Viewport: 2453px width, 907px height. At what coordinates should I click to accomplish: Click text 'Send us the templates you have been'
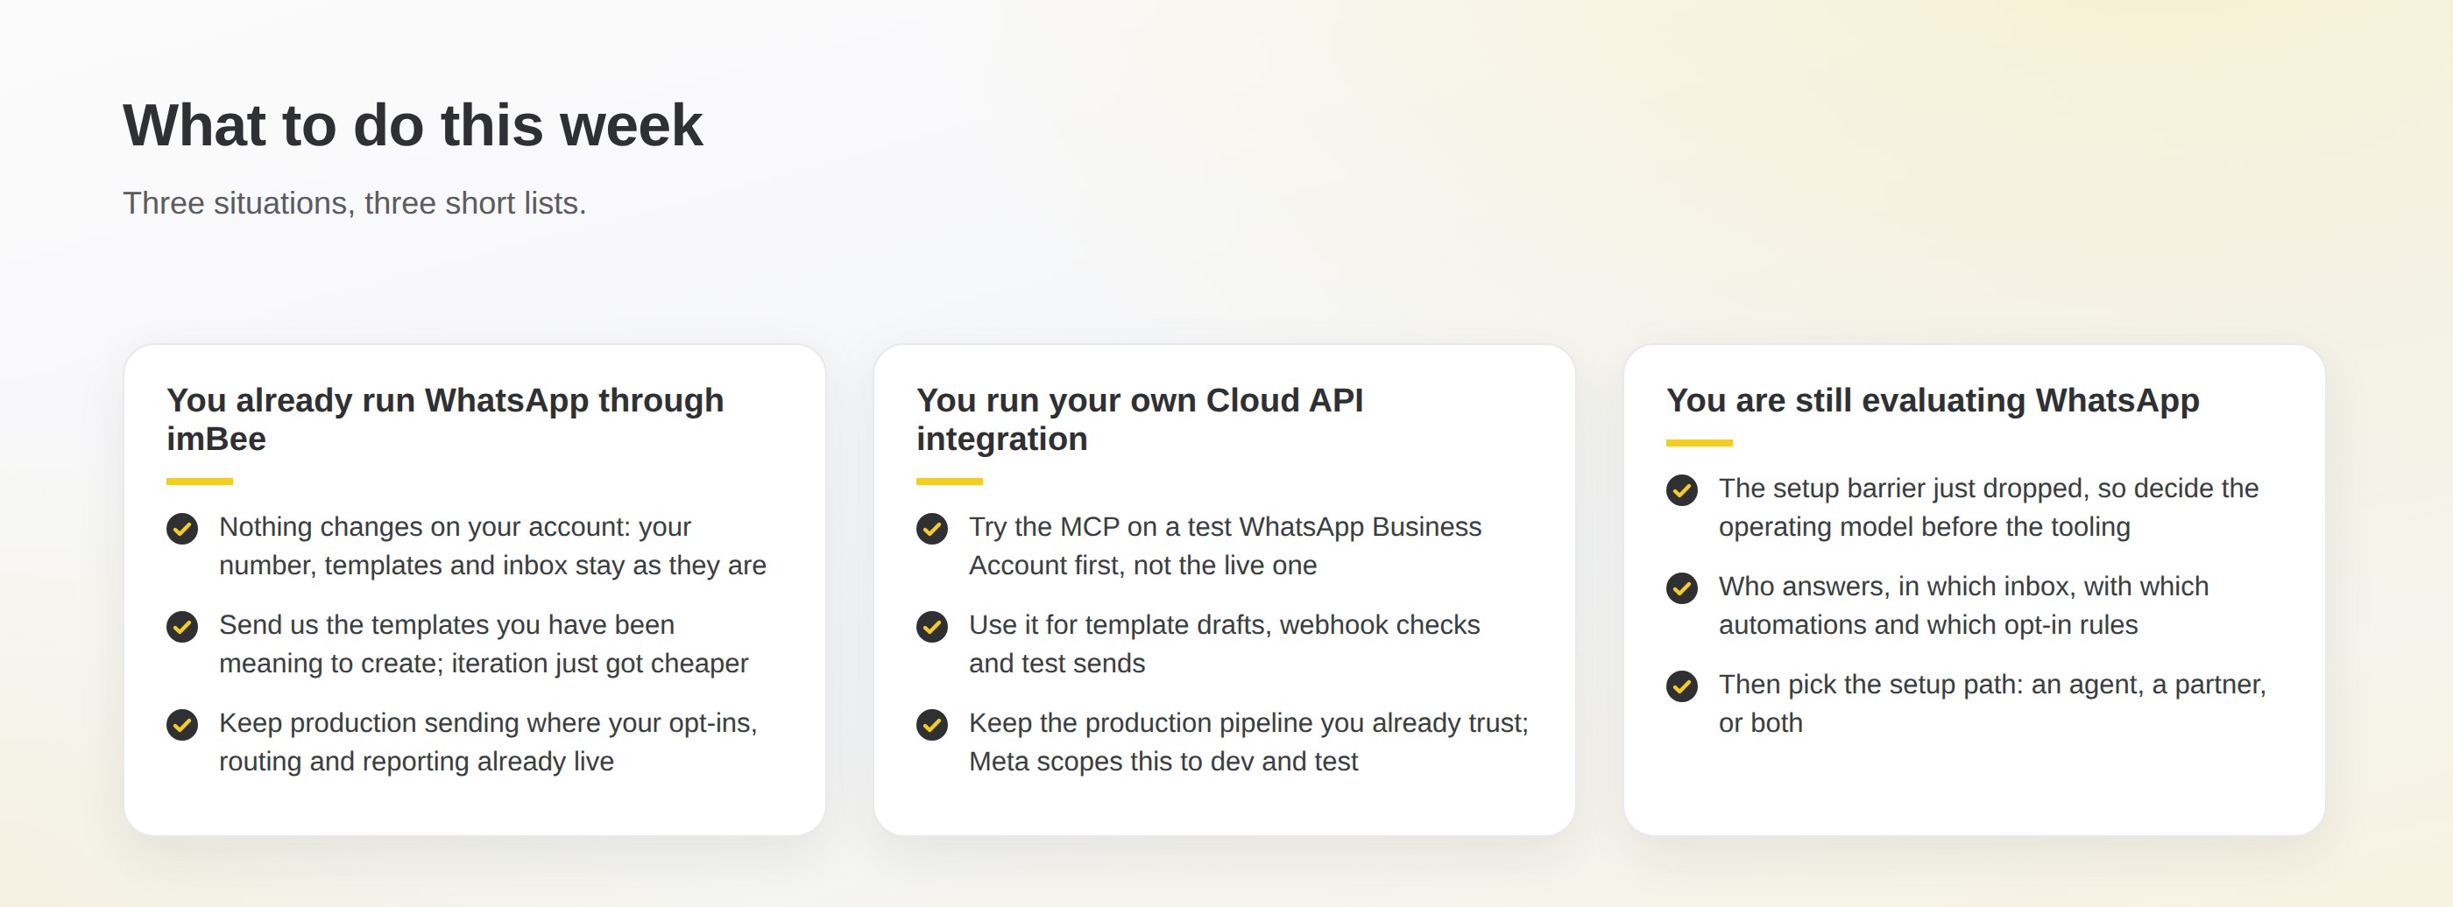click(447, 624)
